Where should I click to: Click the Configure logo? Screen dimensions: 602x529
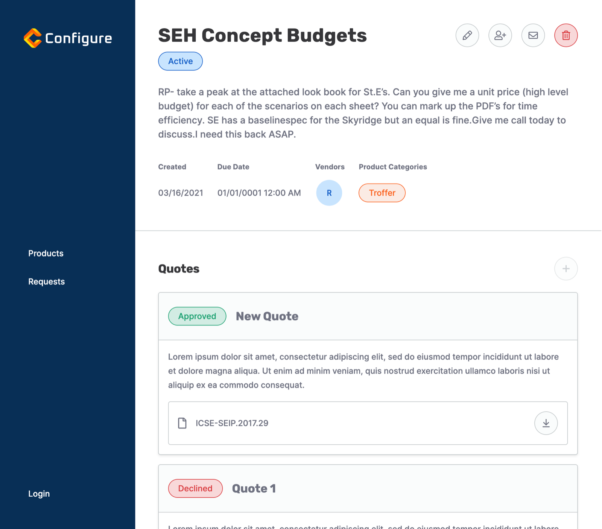68,38
